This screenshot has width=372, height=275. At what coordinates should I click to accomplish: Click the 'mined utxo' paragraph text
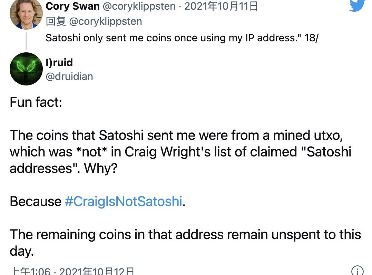(176, 152)
